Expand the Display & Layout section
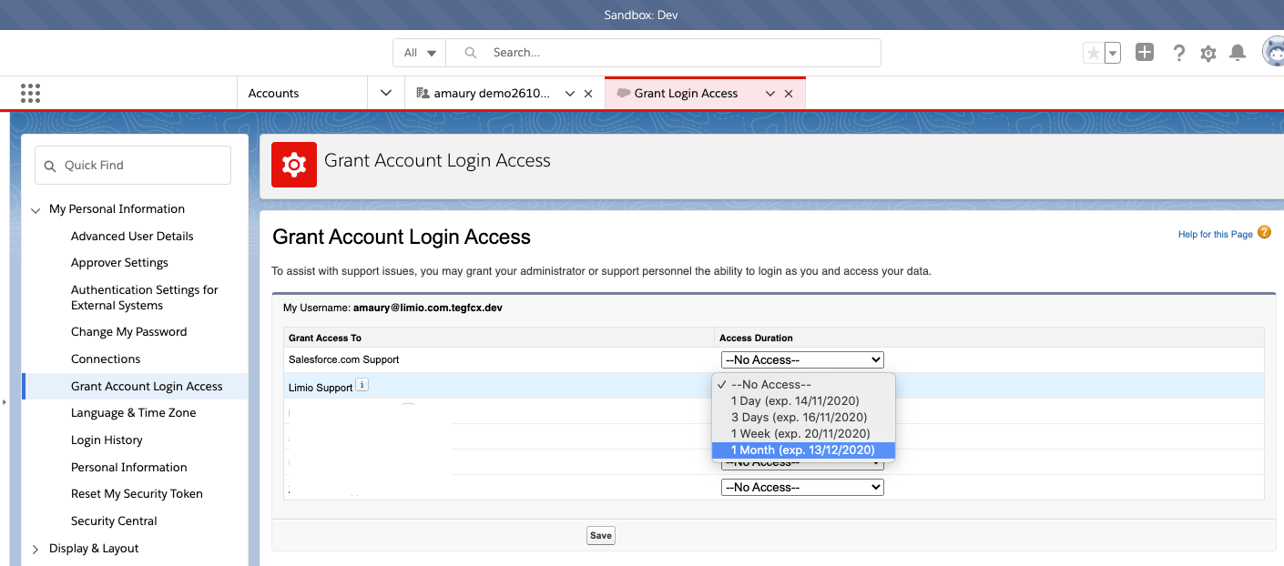 (36, 549)
